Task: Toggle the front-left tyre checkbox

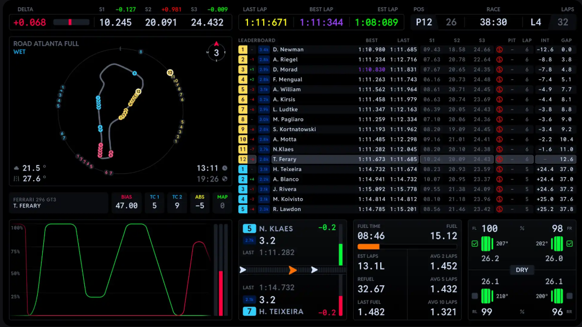Action: pyautogui.click(x=475, y=244)
